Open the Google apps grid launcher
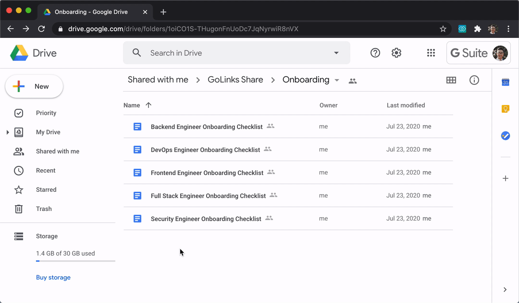 pos(431,53)
